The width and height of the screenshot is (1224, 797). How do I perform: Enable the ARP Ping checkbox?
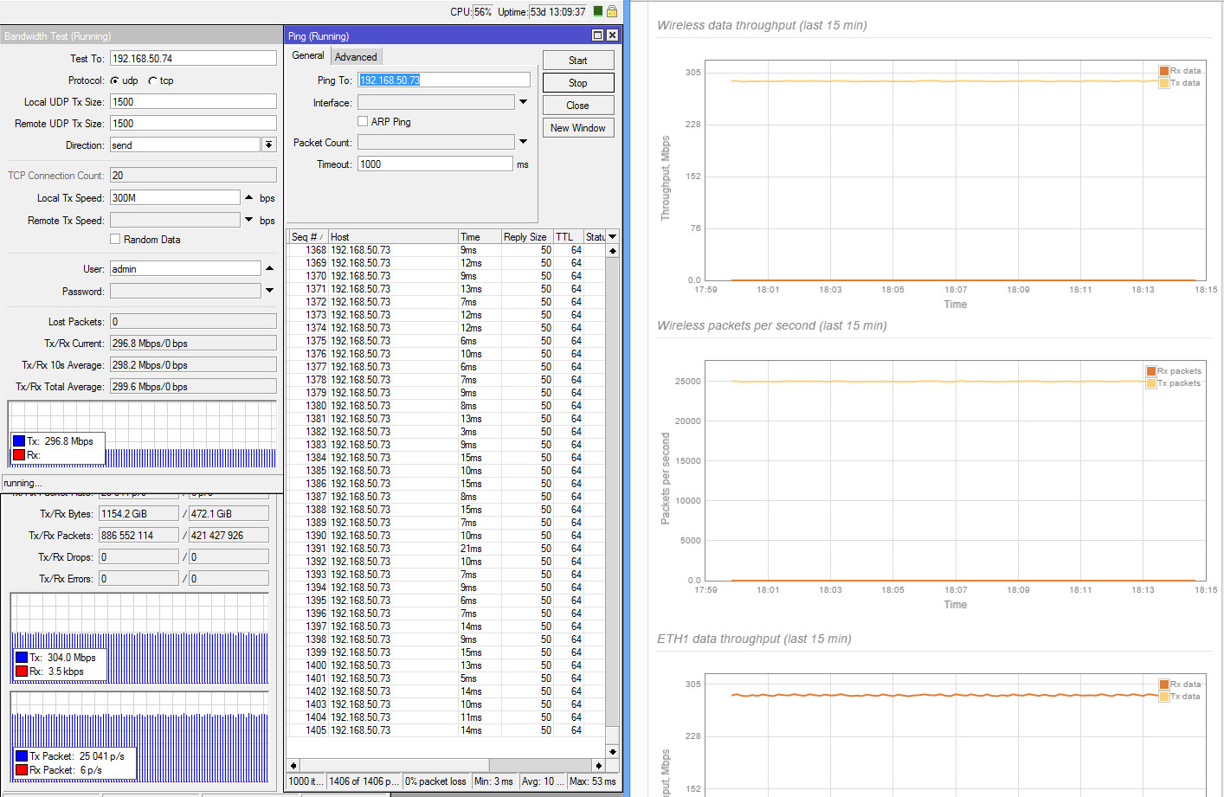point(363,122)
